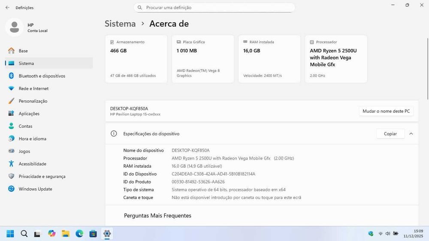
Task: Open taskbar Search
Action: 24,234
